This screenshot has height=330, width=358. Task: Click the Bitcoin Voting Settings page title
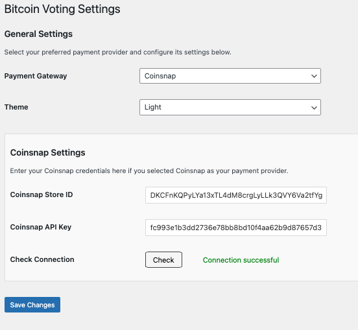(62, 9)
